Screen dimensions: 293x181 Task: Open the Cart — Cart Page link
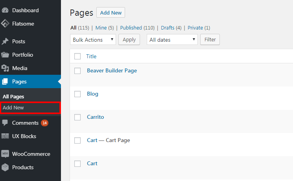pos(109,140)
